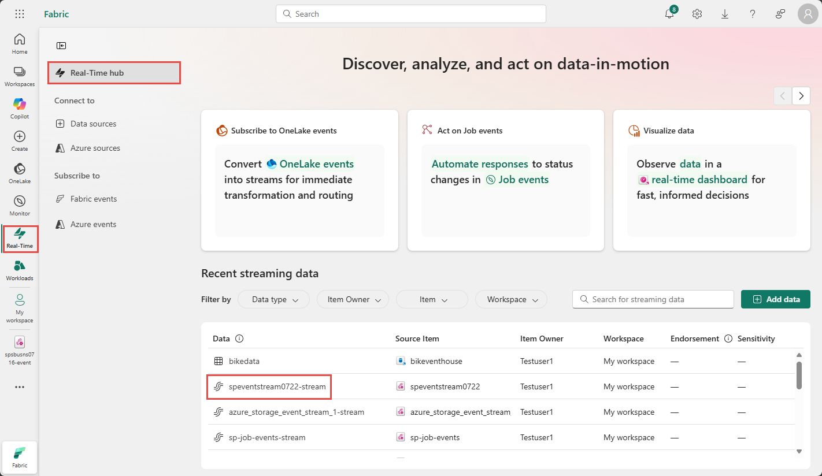Open Help question mark
The width and height of the screenshot is (822, 476).
(x=753, y=14)
